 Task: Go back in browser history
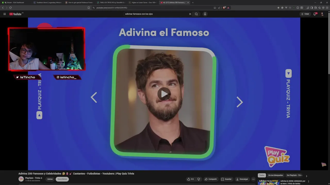(x=3, y=8)
